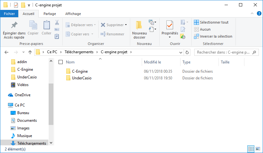Screen dimensions: 263x153
Task: Select Ce PC in the navigation pane
Action: (x=16, y=105)
